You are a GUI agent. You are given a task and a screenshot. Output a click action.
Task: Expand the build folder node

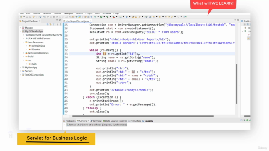[24, 57]
